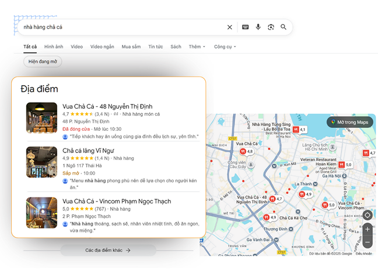The height and width of the screenshot is (274, 378).
Task: Click the Thượng Đình metro station icon
Action: coord(290,229)
